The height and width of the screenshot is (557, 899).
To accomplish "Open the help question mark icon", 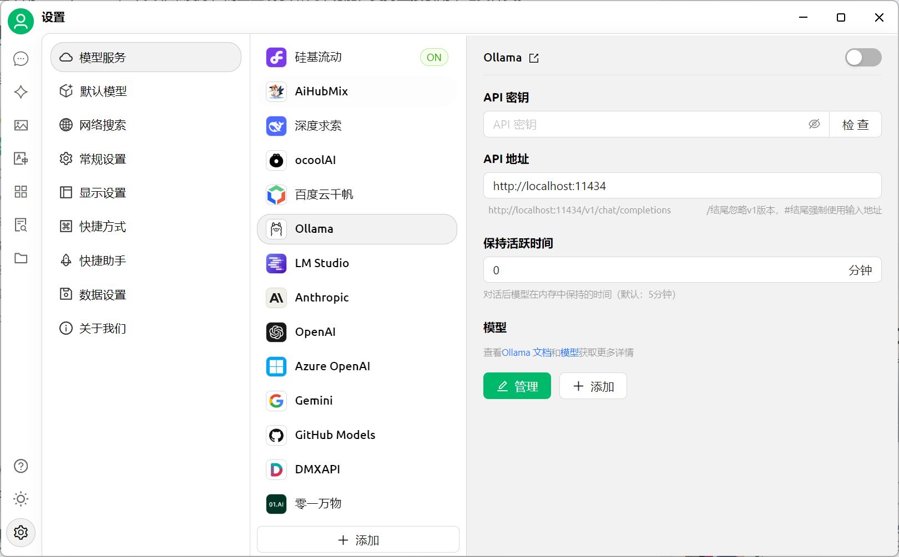I will tap(21, 466).
